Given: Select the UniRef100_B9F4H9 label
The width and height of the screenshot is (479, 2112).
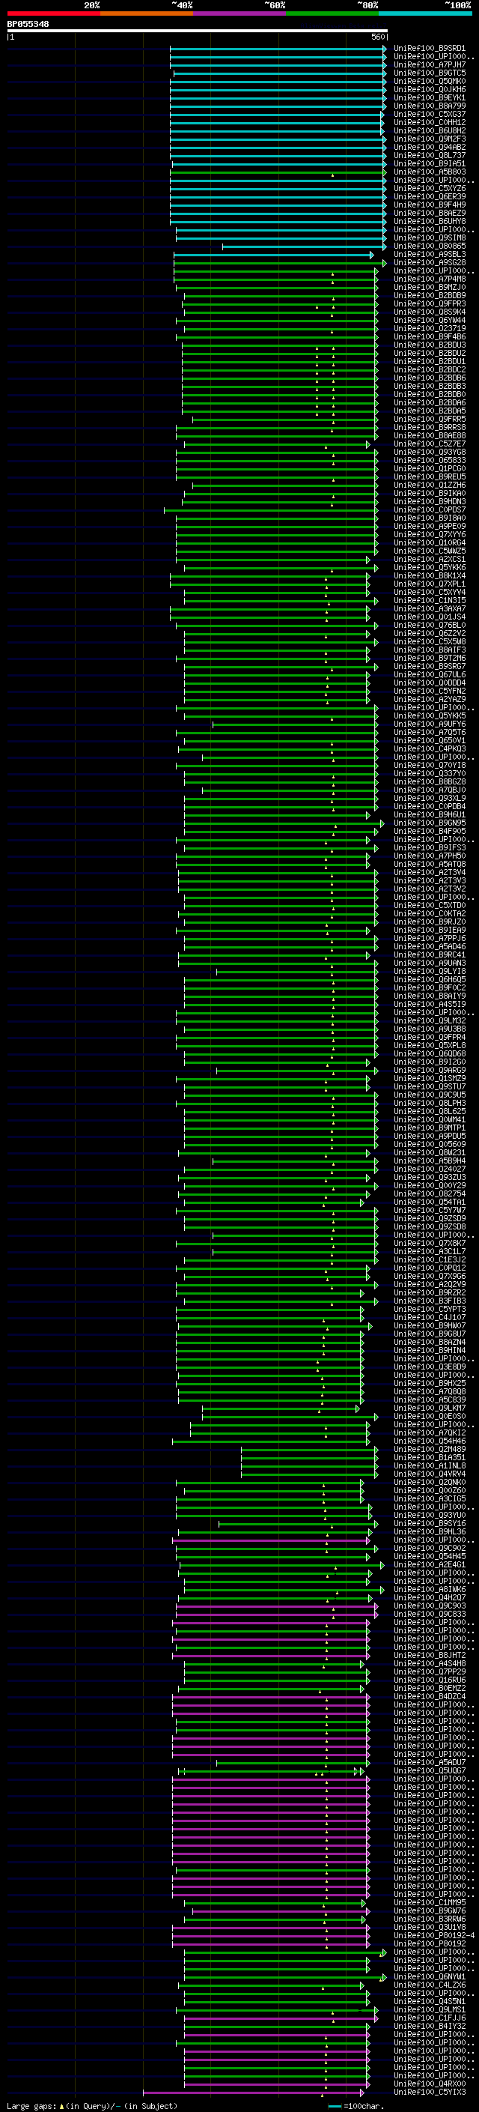Looking at the screenshot, I should [430, 205].
